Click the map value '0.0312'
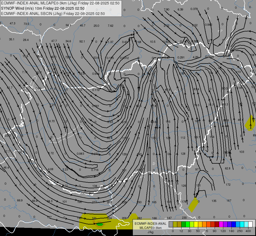This screenshot has width=256, height=236. (x=124, y=58)
